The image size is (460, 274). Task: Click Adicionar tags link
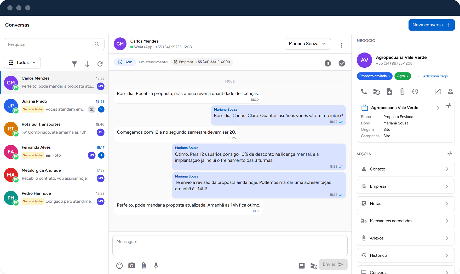pyautogui.click(x=432, y=76)
